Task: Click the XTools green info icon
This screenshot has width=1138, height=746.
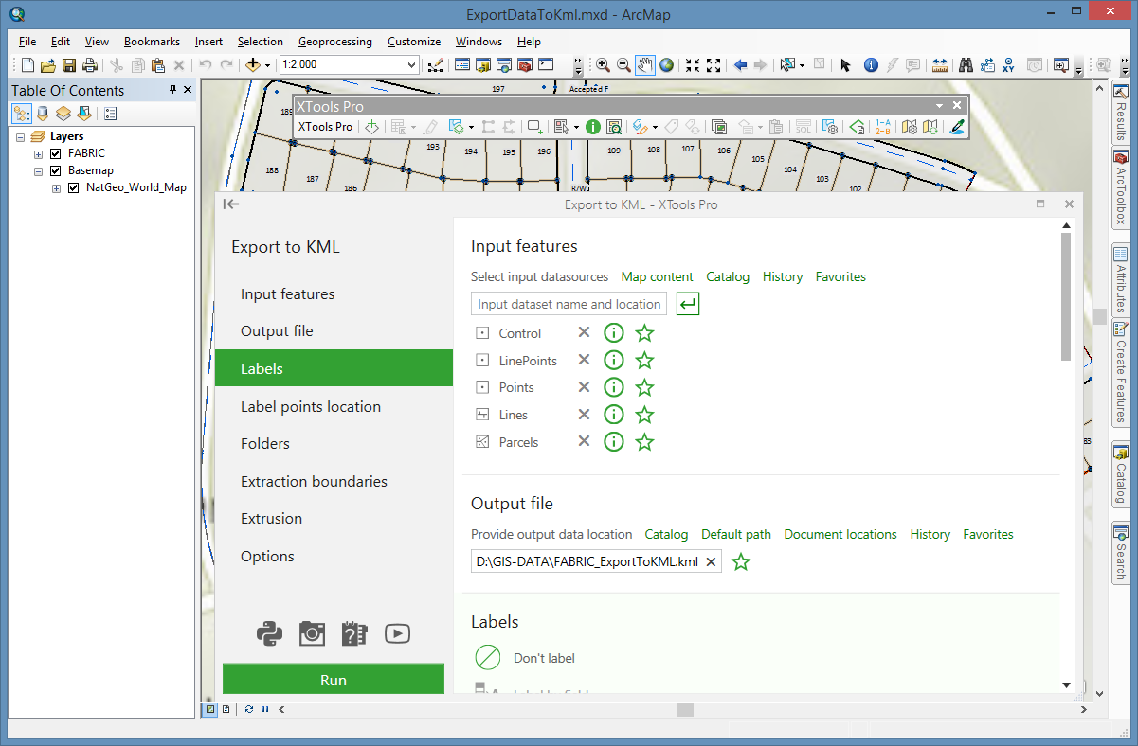Action: coord(593,126)
